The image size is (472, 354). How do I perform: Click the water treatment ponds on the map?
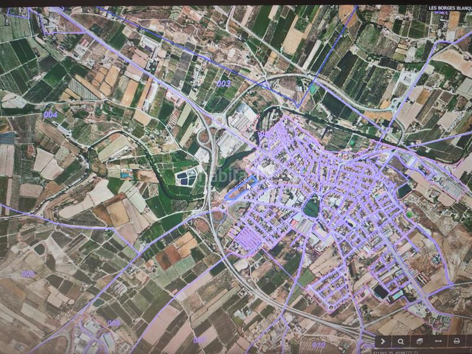[186, 176]
